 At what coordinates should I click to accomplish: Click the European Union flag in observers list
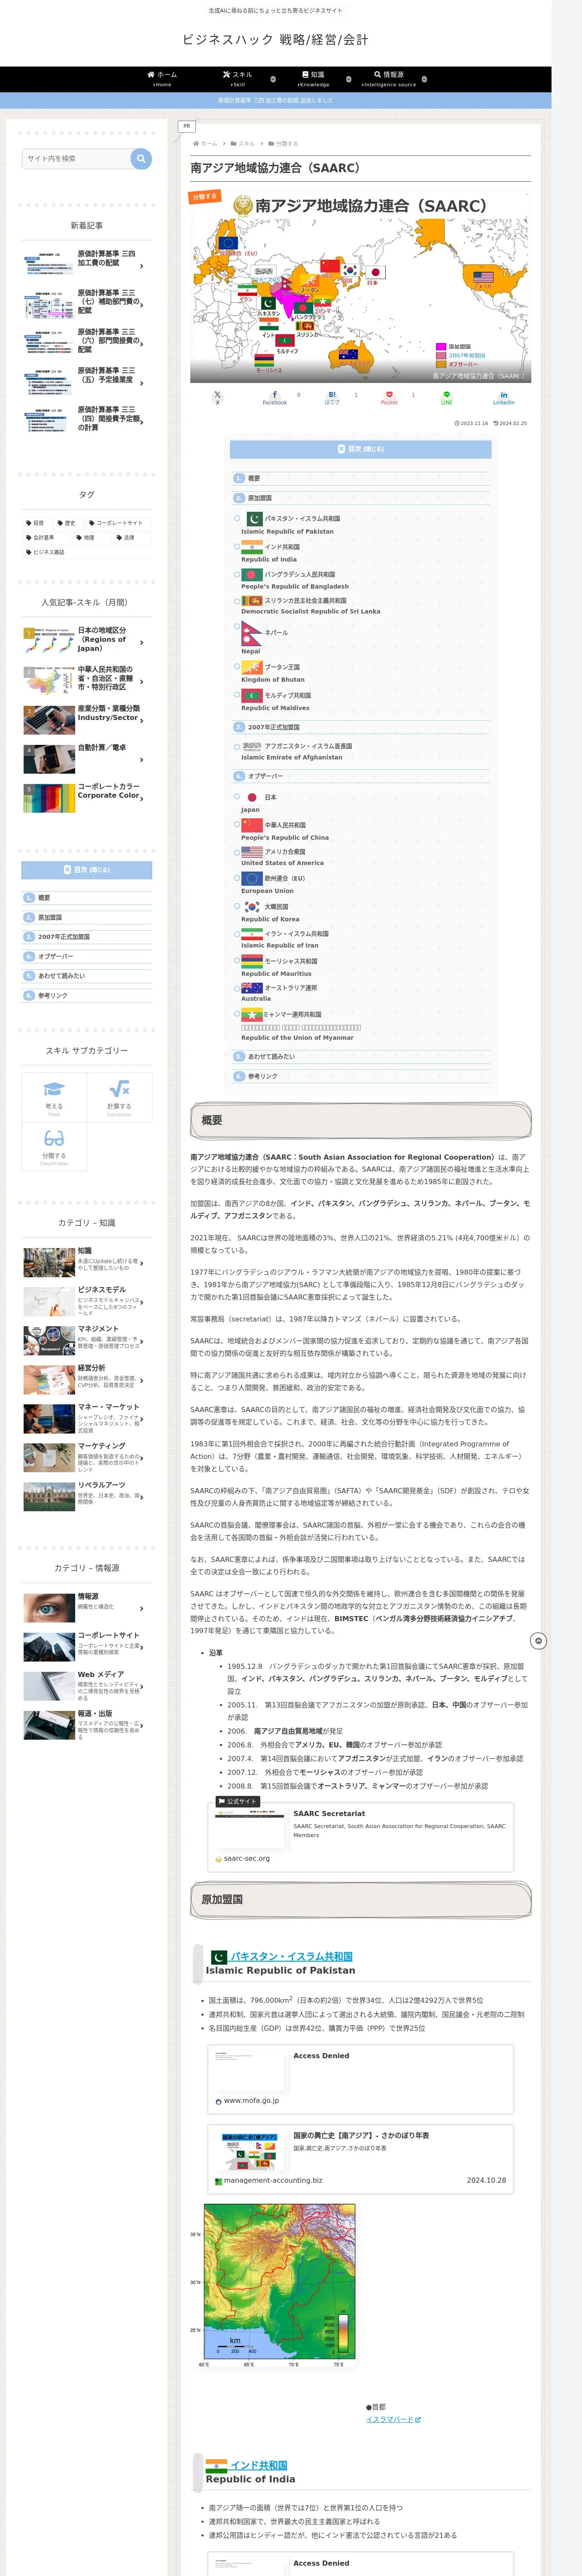pos(252,878)
